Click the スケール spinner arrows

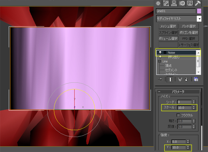(x=193, y=107)
